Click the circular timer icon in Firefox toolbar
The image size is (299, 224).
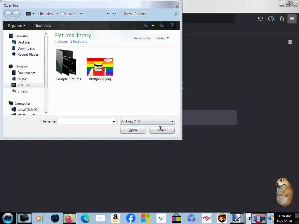click(271, 19)
